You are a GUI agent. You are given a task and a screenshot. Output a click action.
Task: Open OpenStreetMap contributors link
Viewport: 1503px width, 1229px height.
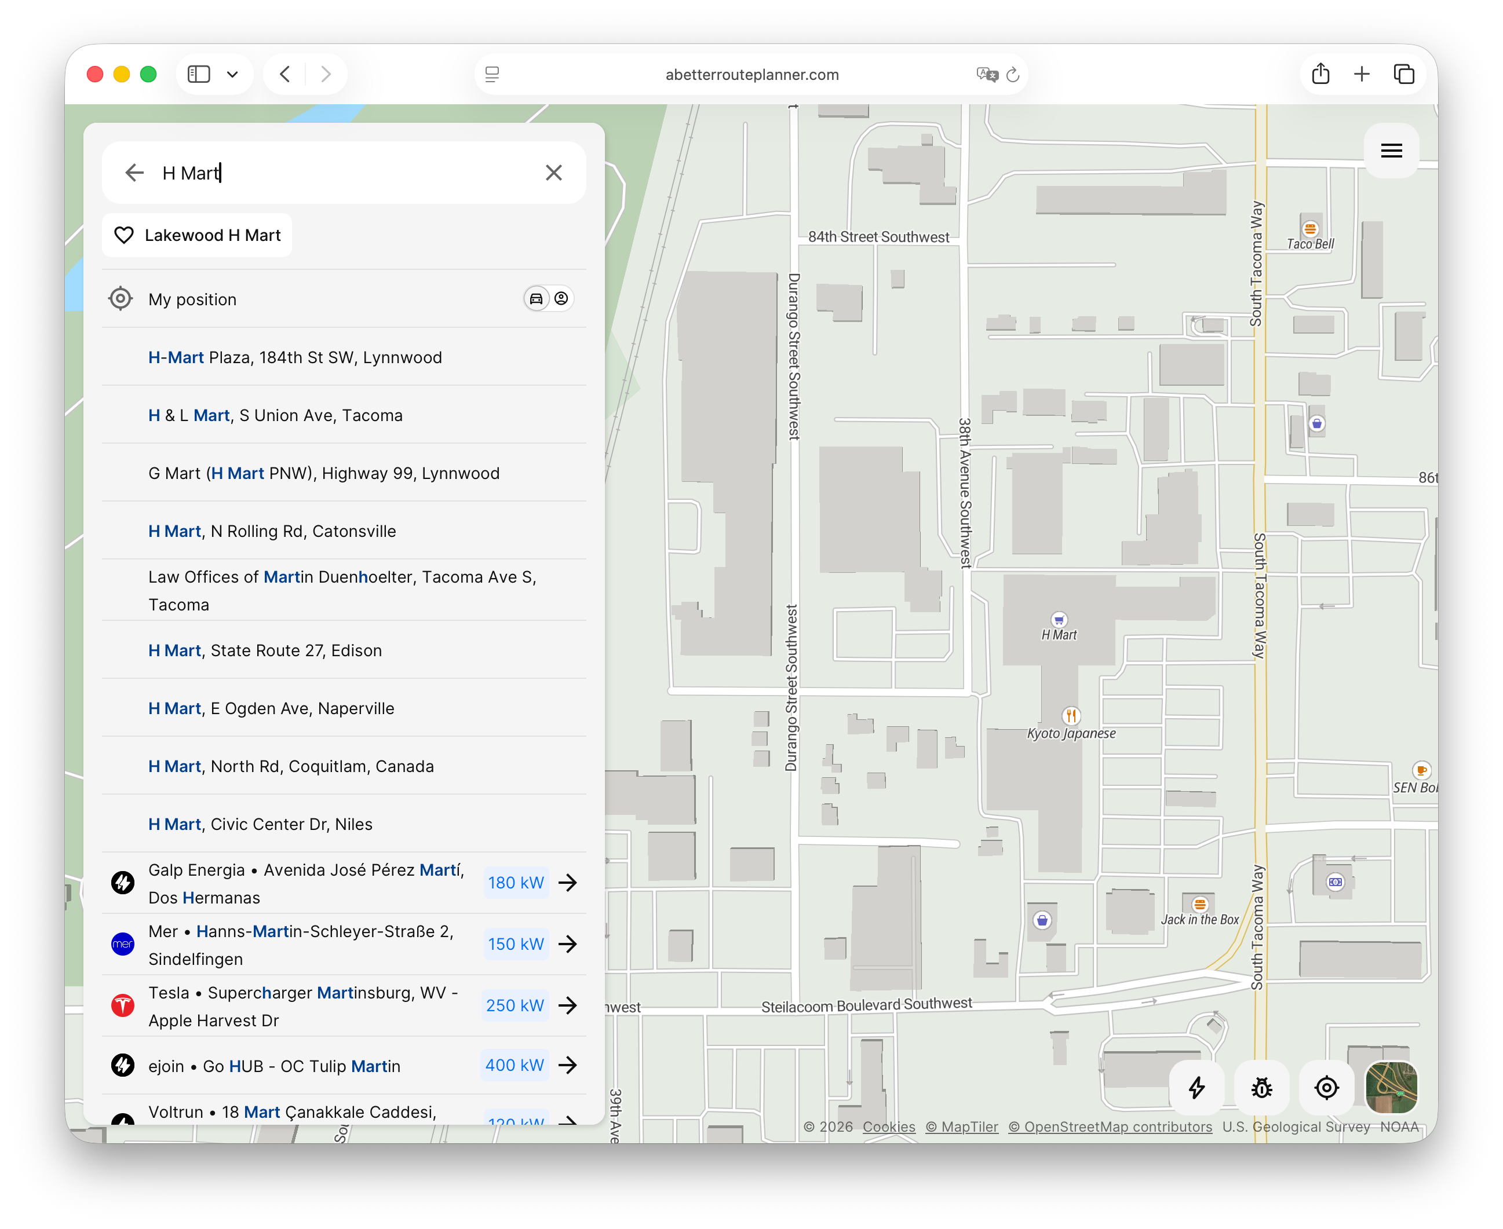(x=1110, y=1127)
